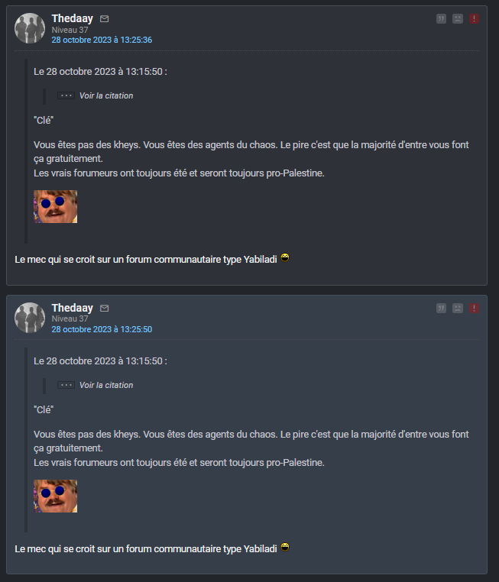Click the envelope message icon in second post
This screenshot has width=499, height=582.
tap(105, 308)
